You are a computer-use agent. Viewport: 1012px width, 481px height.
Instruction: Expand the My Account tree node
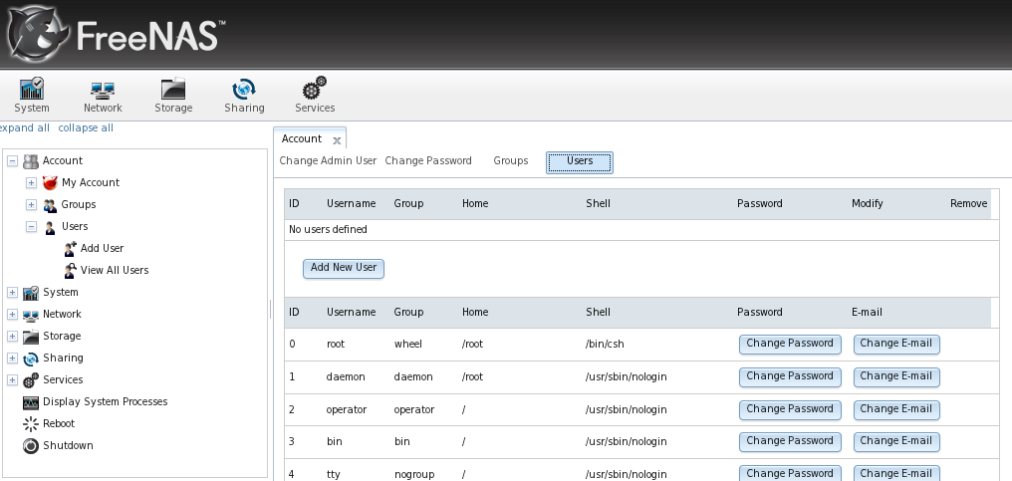[31, 182]
